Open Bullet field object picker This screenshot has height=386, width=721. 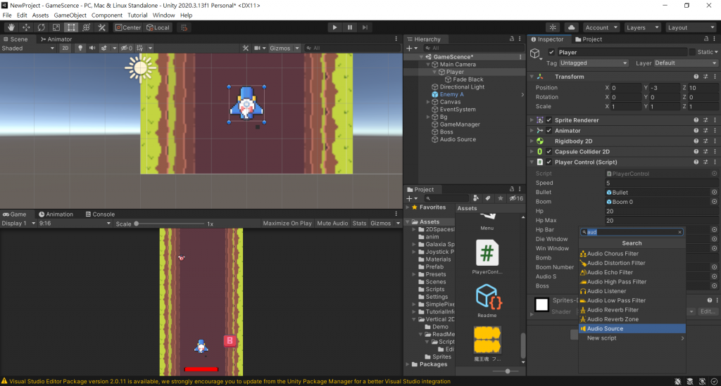[x=714, y=193]
